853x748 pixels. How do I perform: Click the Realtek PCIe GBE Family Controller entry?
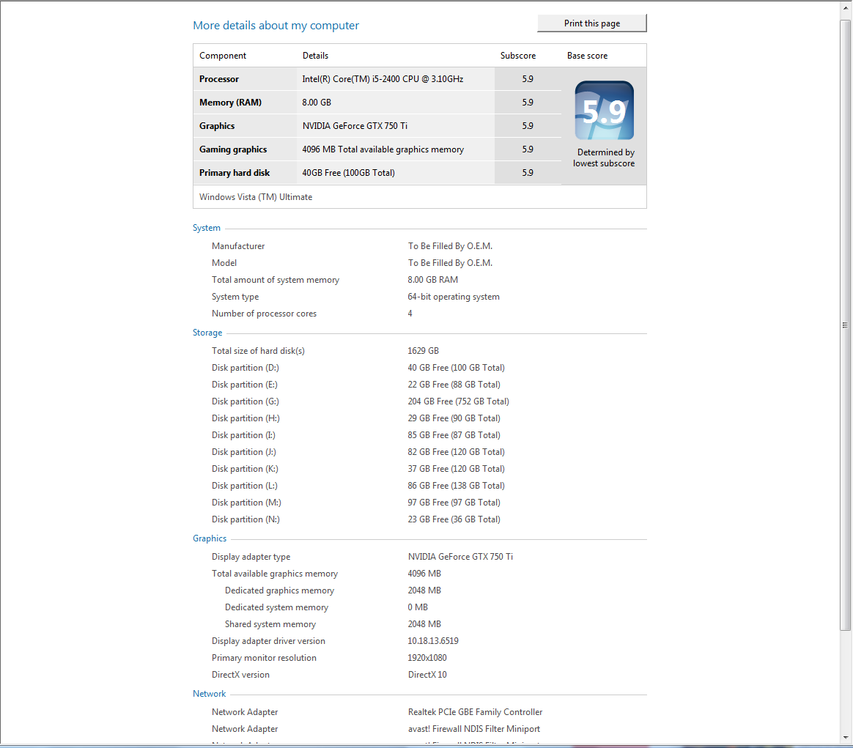475,712
